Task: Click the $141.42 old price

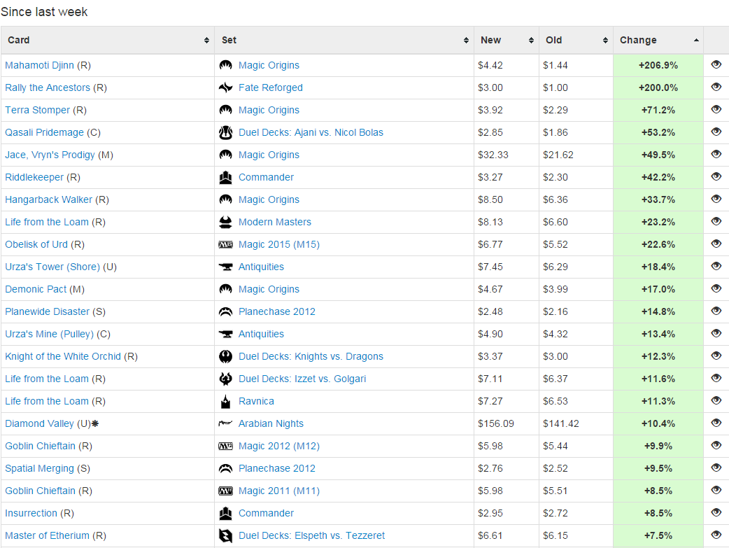Action: [x=560, y=423]
